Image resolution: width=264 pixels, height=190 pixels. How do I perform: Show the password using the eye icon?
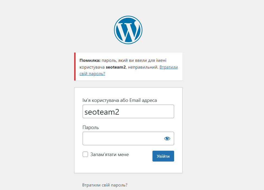[167, 139]
